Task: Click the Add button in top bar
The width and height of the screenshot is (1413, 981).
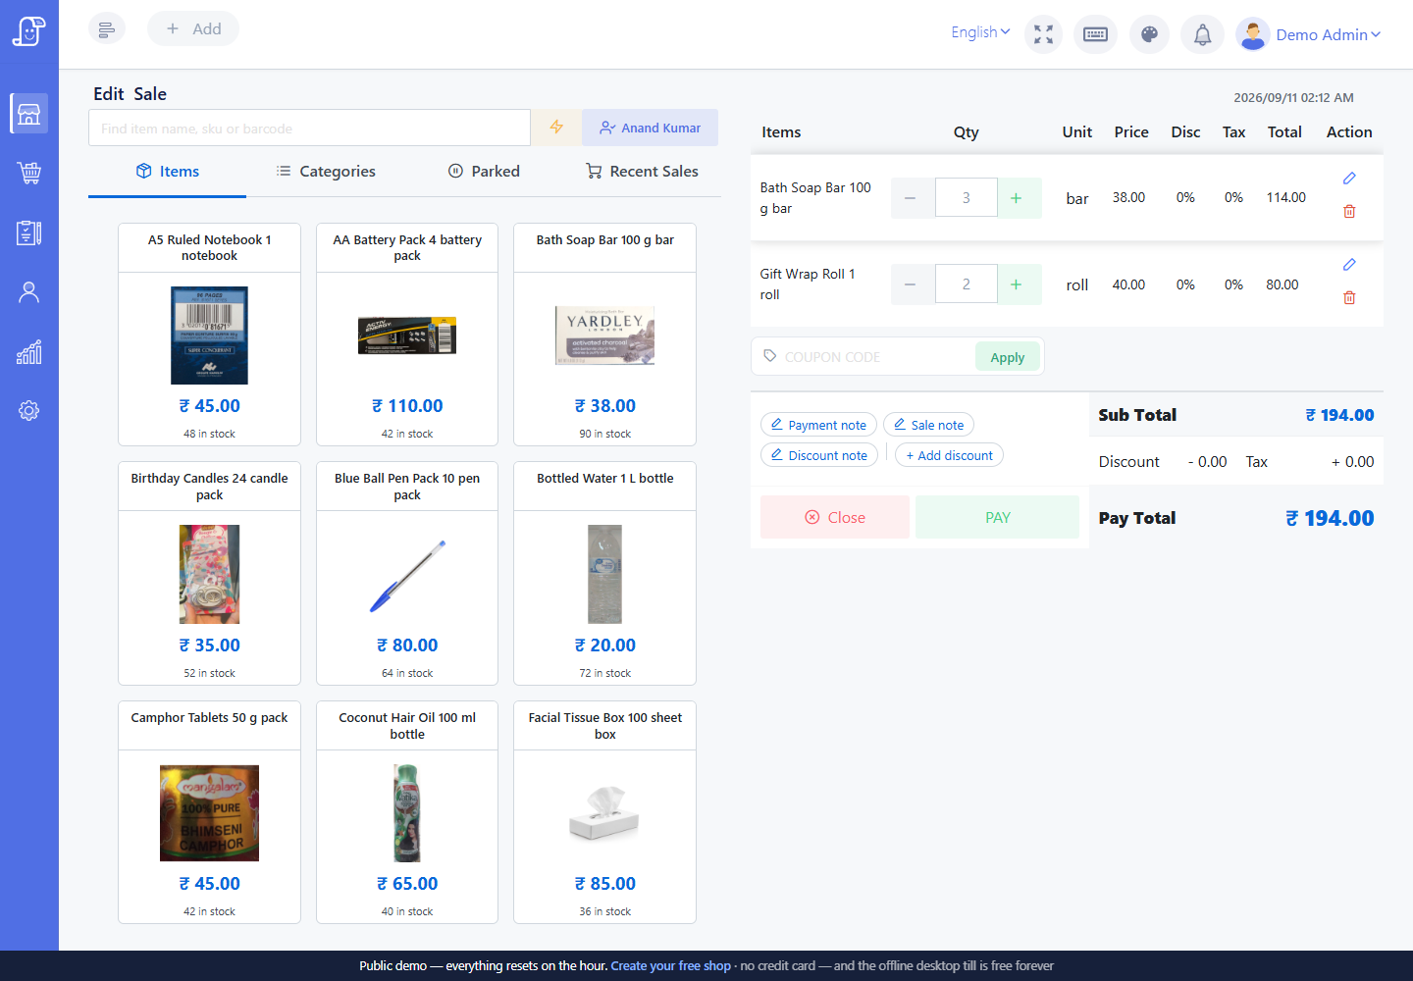Action: tap(193, 28)
